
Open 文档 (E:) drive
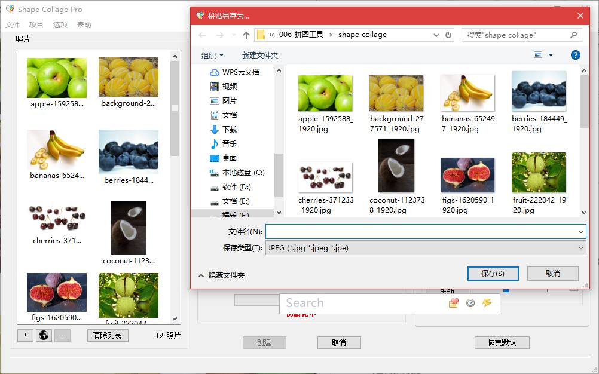coord(230,201)
